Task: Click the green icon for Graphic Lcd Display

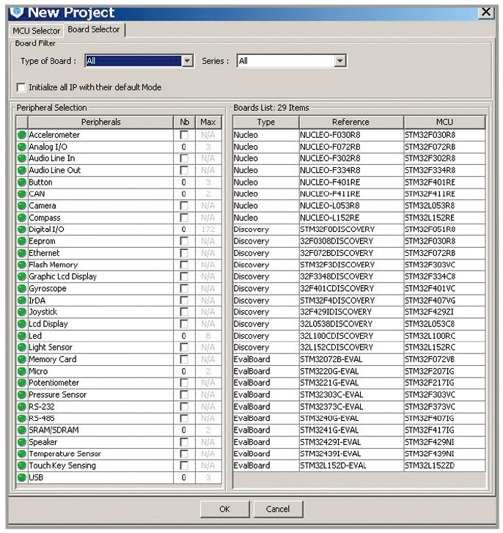Action: (22, 276)
